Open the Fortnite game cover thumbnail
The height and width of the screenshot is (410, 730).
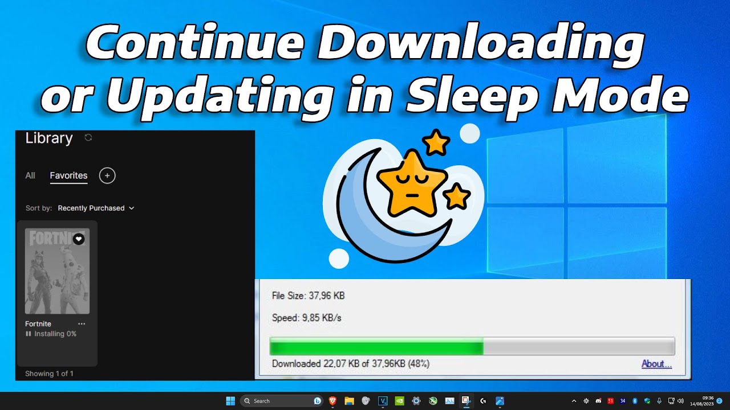(57, 271)
